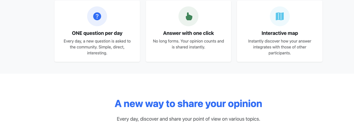Click the "the community. Simple, direct," line

(x=97, y=47)
